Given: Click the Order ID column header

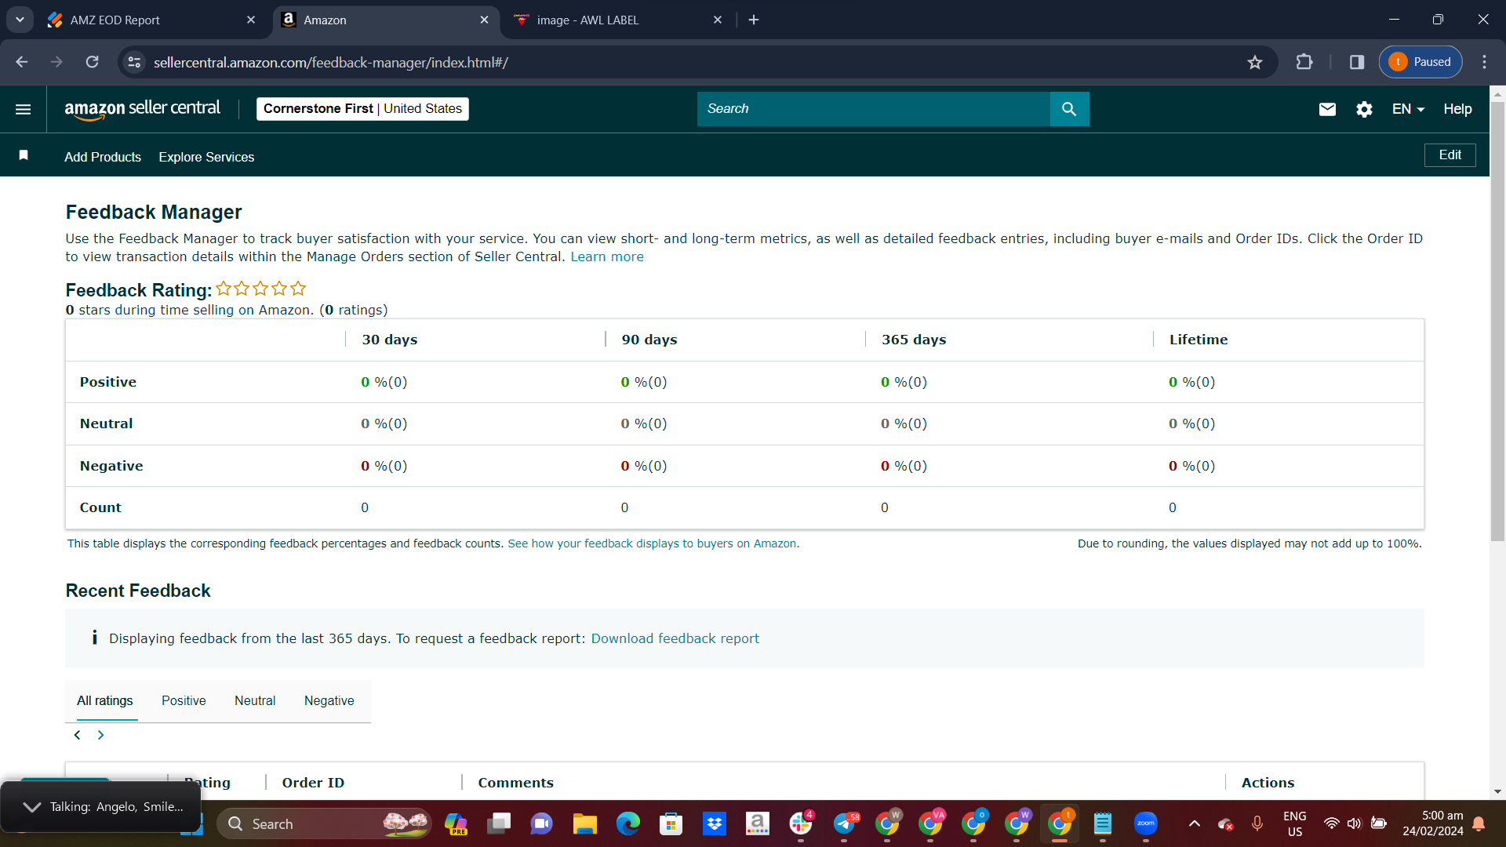Looking at the screenshot, I should click(x=313, y=783).
